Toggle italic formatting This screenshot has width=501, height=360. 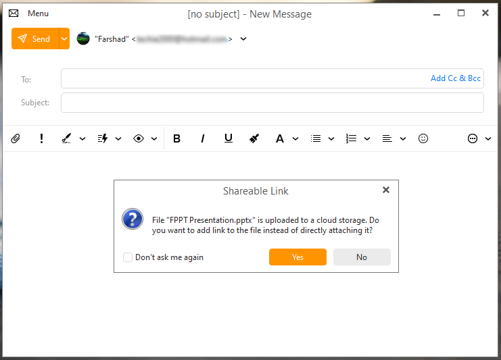(x=202, y=138)
